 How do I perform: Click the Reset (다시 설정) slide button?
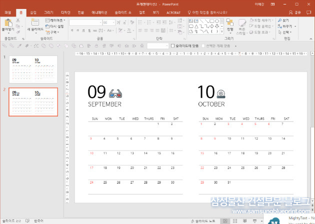pos(54,26)
